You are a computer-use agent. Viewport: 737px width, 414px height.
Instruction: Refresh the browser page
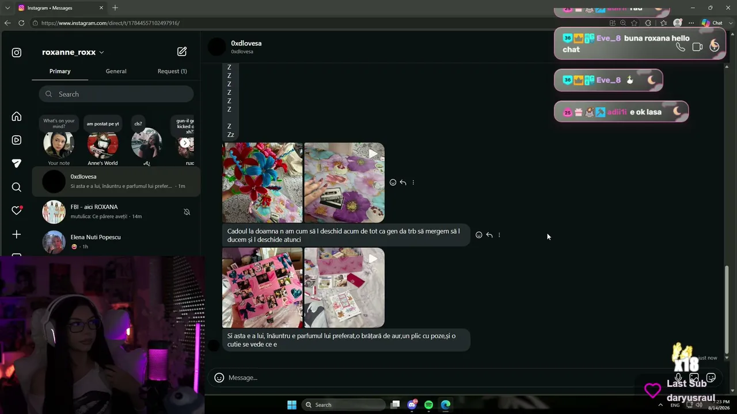tap(21, 23)
